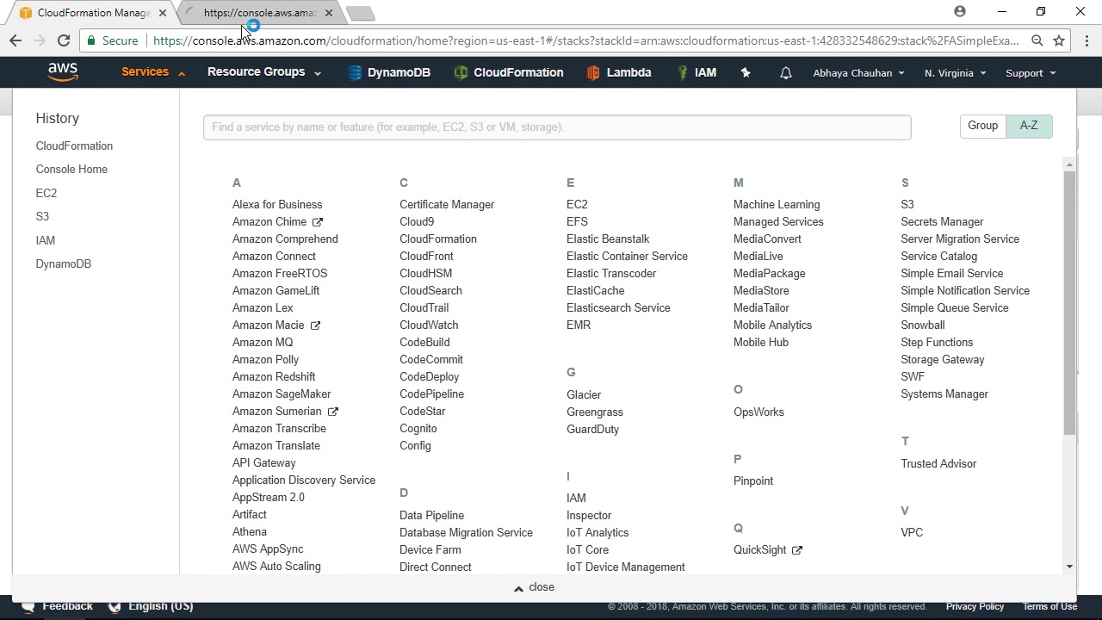Select S3 in History list
The width and height of the screenshot is (1102, 620).
tap(43, 217)
